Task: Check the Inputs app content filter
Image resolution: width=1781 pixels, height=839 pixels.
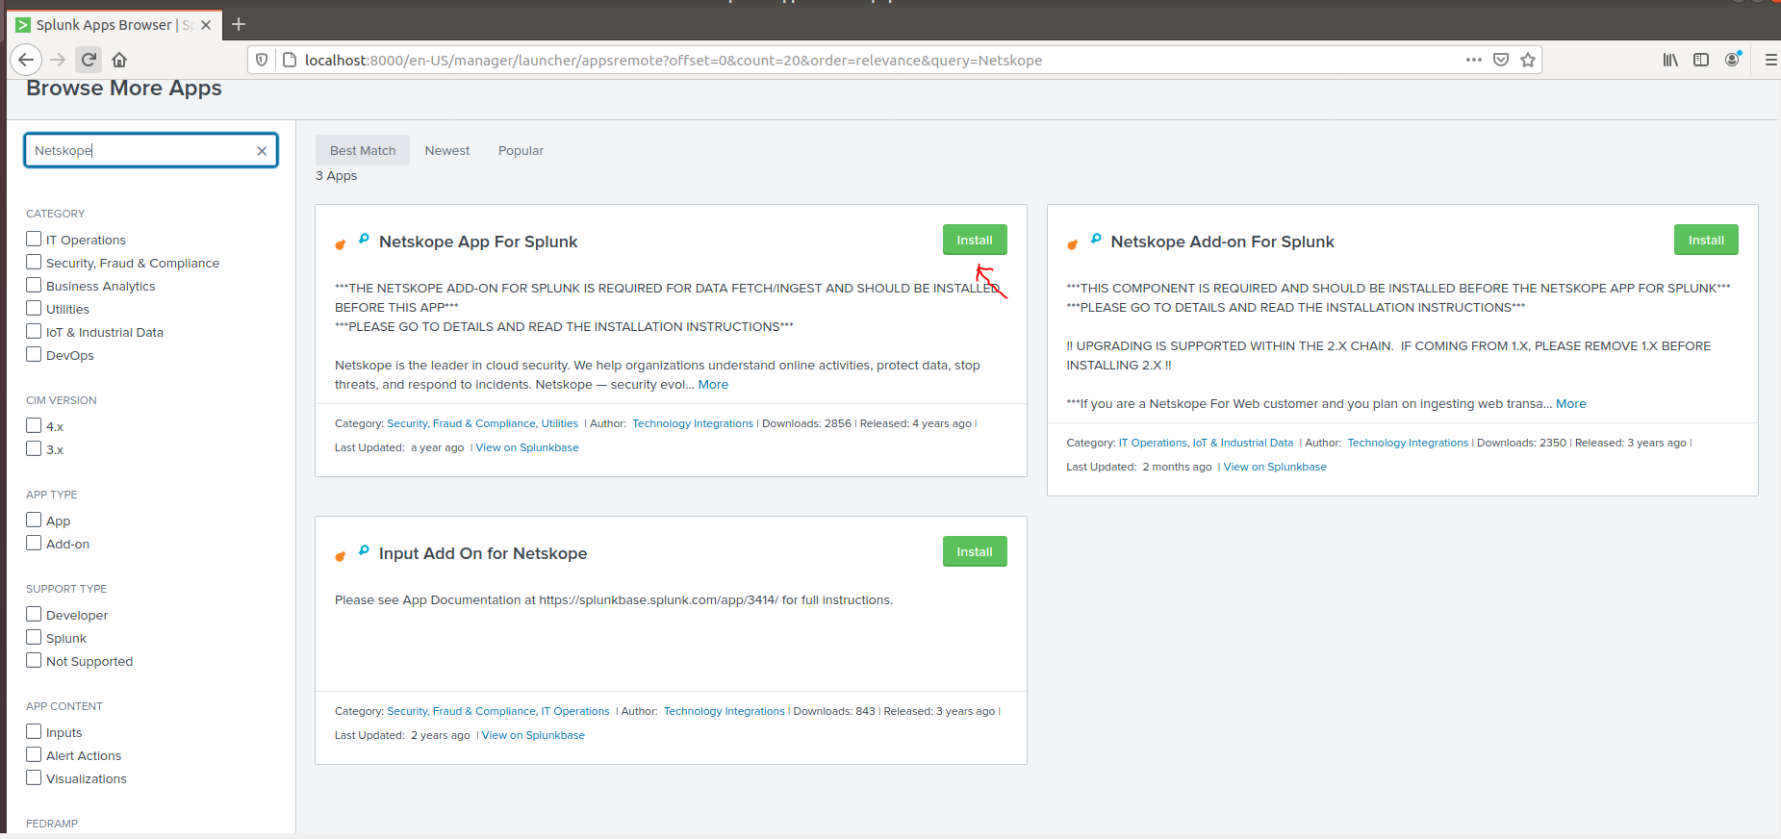Action: [34, 731]
